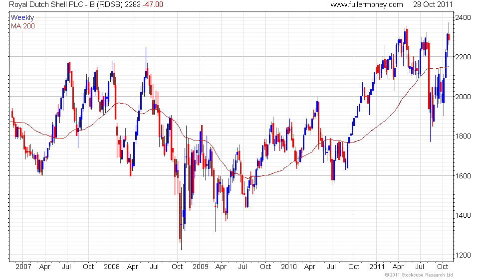Click the chart title 'Royal Dutch Shell PLC - B (RDSB)'

66,4
